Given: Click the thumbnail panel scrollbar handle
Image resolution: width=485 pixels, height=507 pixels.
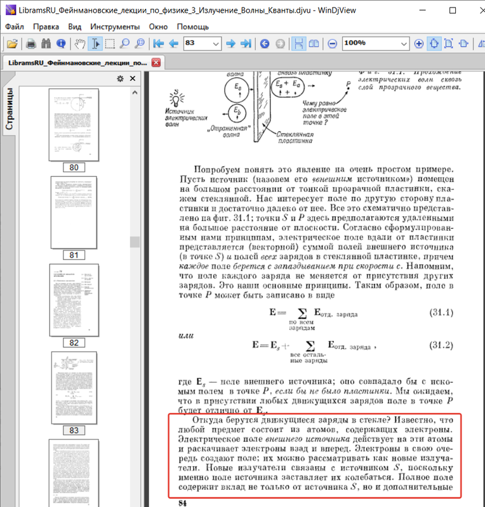Looking at the screenshot, I should tap(135, 242).
